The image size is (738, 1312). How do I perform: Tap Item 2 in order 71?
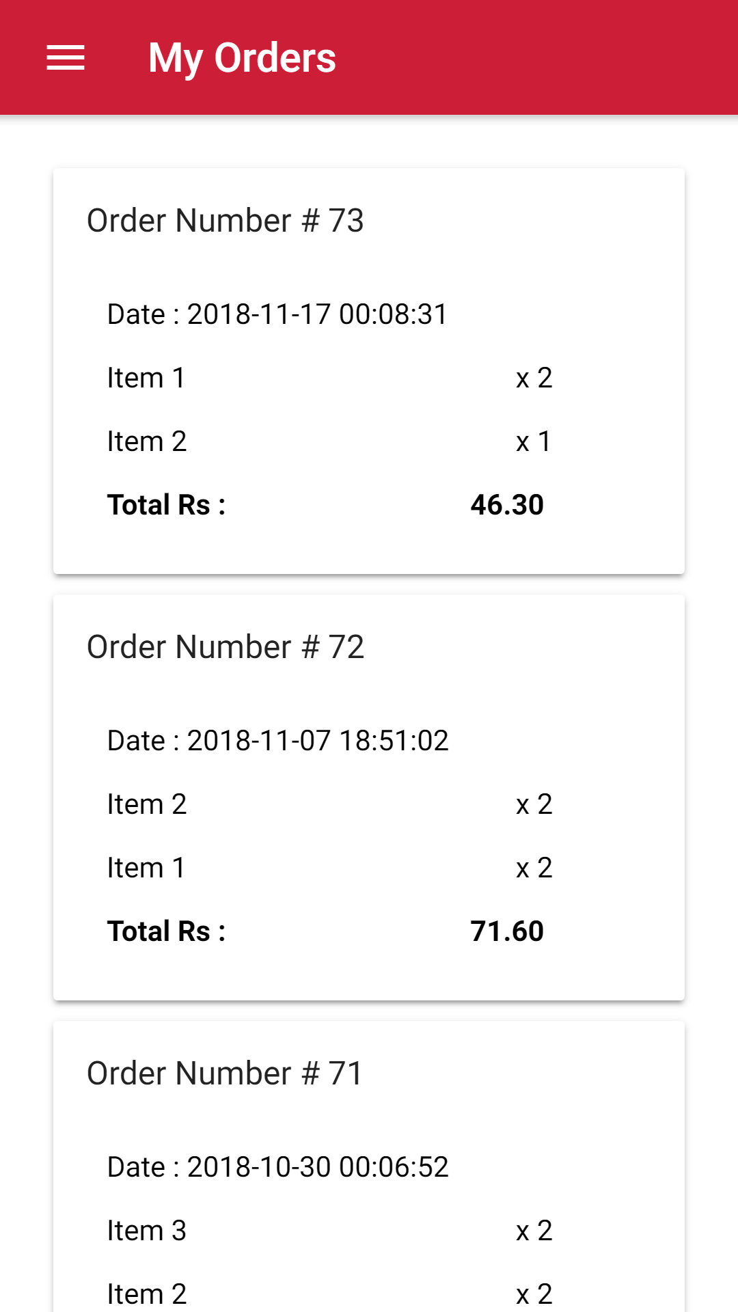pyautogui.click(x=147, y=1294)
